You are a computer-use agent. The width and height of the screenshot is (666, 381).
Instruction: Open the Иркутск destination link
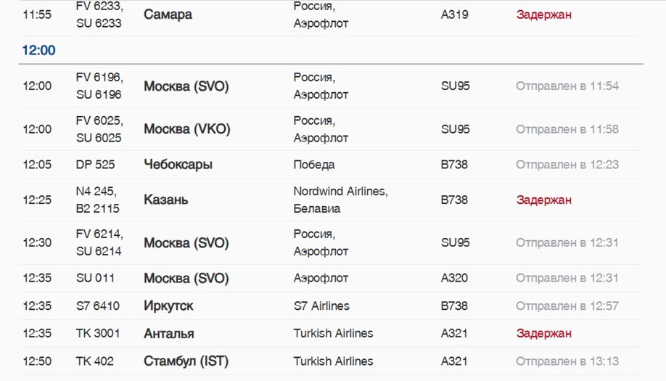pyautogui.click(x=168, y=306)
